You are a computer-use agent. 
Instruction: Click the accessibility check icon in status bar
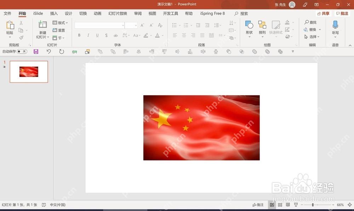pos(44,205)
